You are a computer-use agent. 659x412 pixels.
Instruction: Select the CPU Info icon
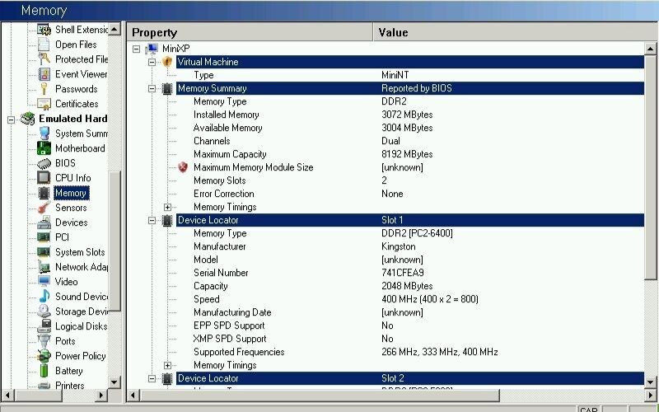[x=44, y=178]
